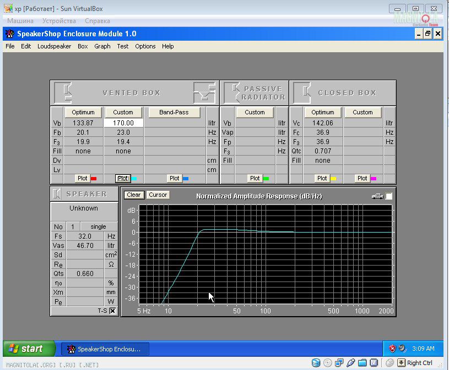Click the red swatch beside Optimum Plot
Image resolution: width=449 pixels, height=370 pixels.
tap(94, 179)
